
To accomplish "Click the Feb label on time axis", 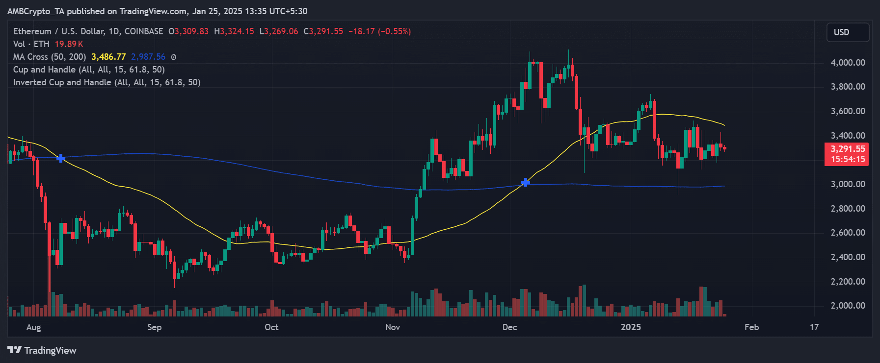I will pos(751,327).
